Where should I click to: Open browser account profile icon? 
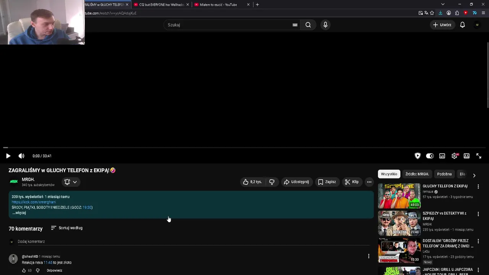click(x=449, y=13)
